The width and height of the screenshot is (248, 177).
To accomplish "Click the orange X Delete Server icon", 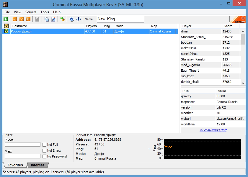I will 22,19.
